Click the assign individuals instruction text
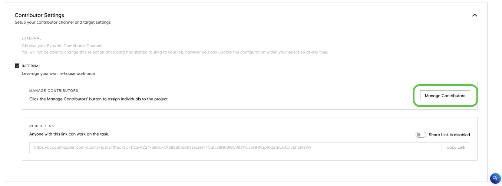The width and height of the screenshot is (502, 186). pyautogui.click(x=98, y=99)
